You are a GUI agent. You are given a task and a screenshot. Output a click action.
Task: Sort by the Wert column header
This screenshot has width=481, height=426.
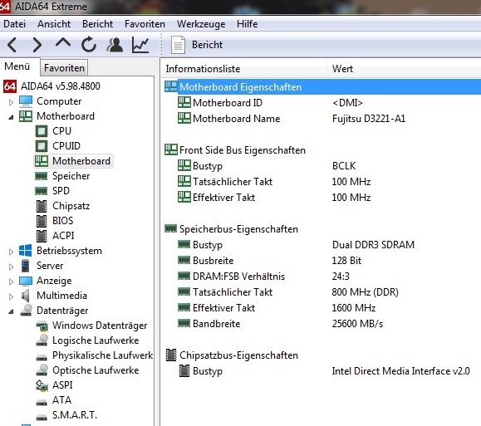tap(404, 69)
